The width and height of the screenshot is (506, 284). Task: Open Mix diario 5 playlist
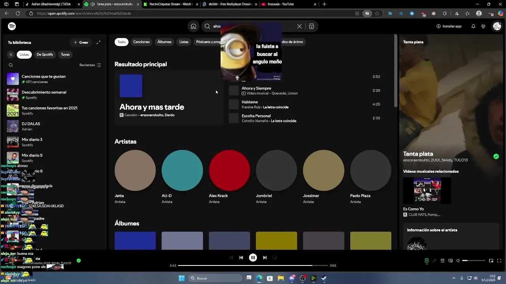pyautogui.click(x=55, y=158)
